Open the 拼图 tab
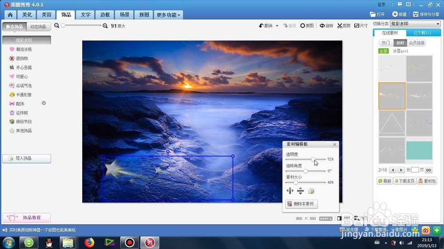 pyautogui.click(x=144, y=15)
